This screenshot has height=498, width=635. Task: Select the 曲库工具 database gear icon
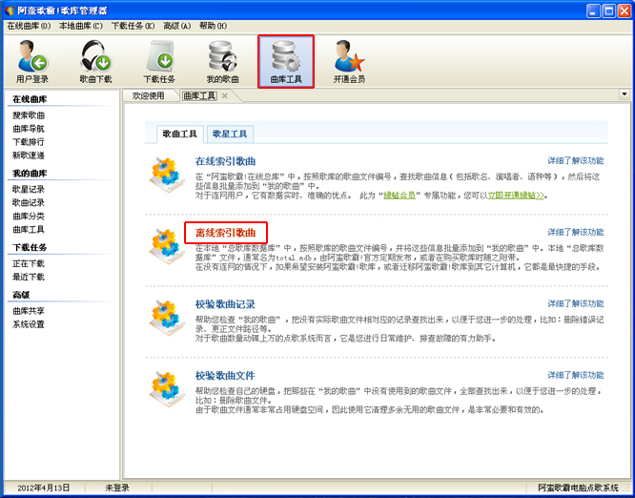tap(286, 61)
